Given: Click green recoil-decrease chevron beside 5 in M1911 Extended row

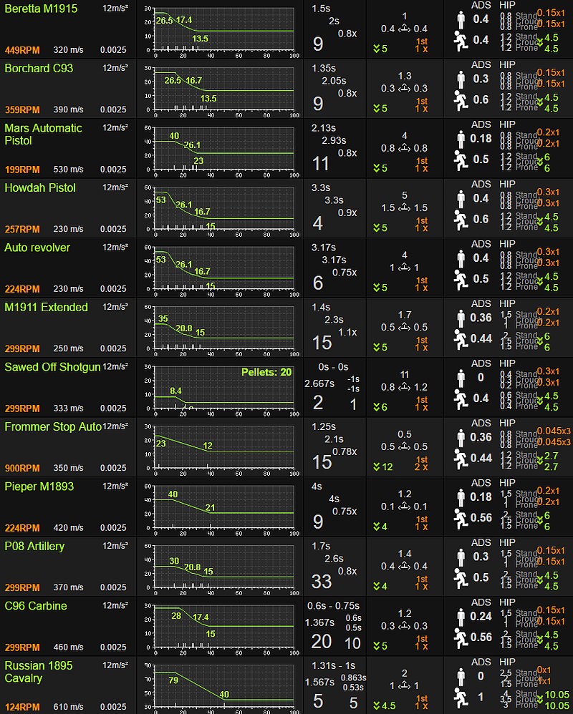Looking at the screenshot, I should pyautogui.click(x=377, y=348).
